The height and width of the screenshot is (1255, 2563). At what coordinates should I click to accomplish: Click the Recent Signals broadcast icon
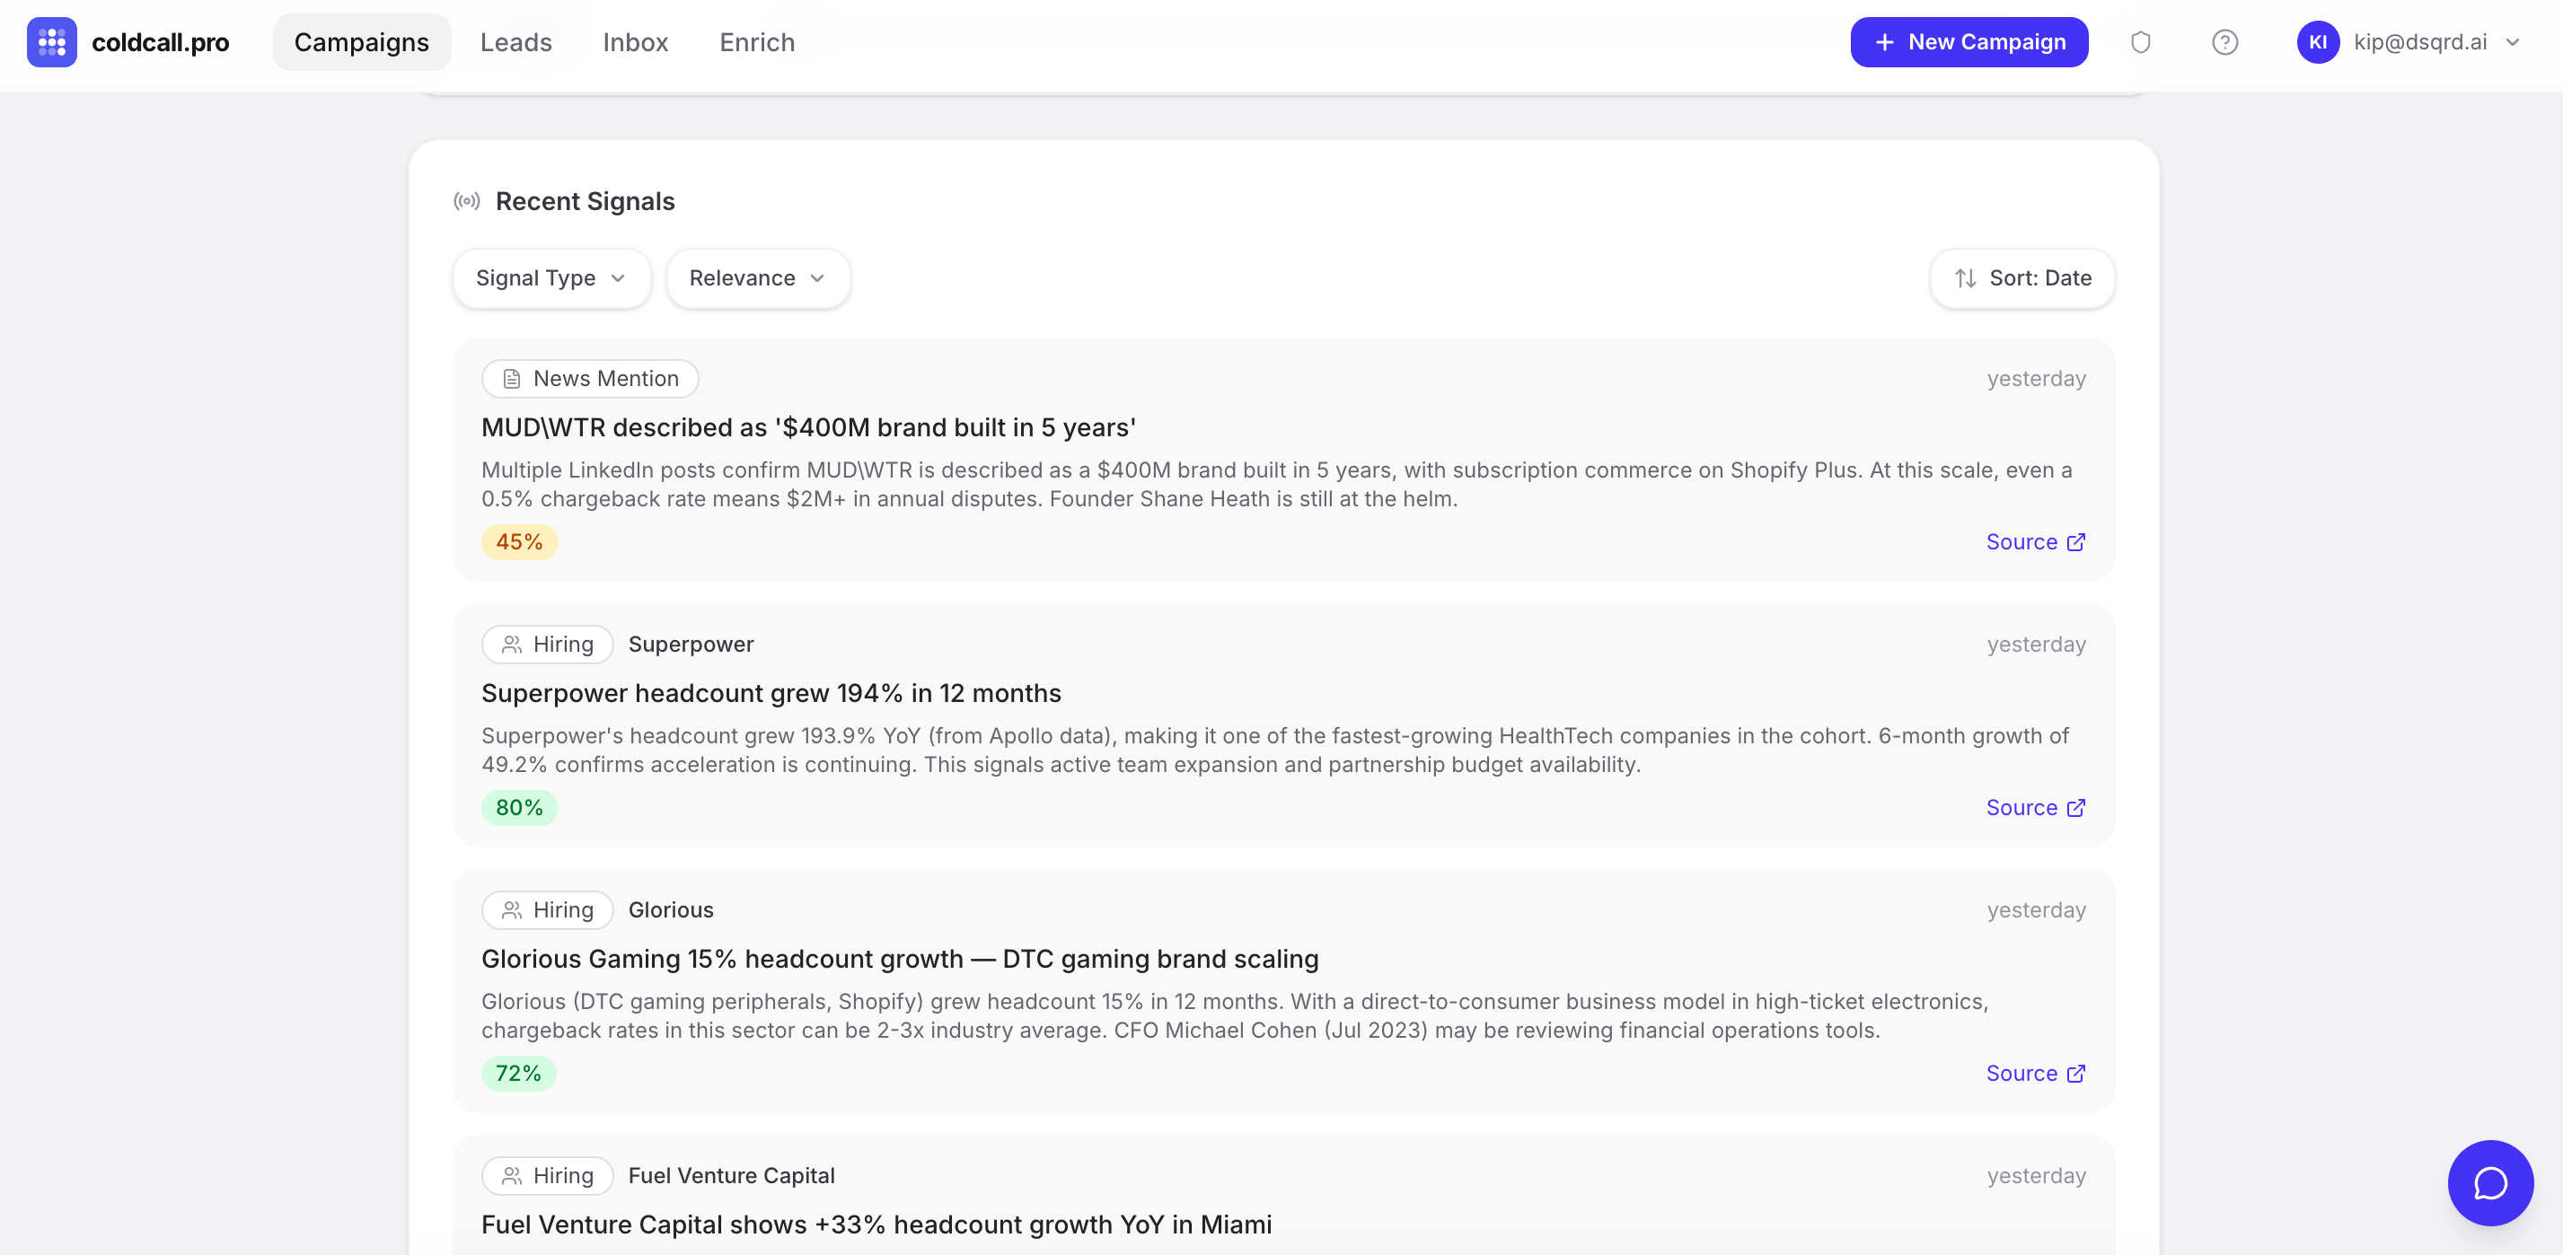tap(467, 201)
